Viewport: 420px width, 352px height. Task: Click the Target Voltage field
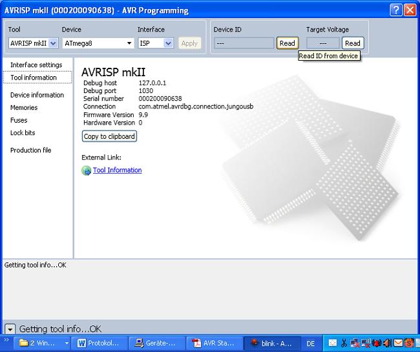point(323,43)
